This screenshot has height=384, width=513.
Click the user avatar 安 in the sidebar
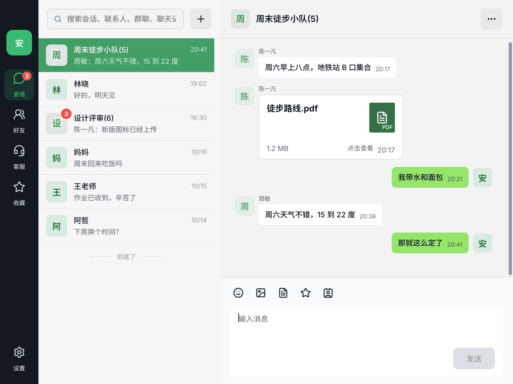pyautogui.click(x=19, y=43)
